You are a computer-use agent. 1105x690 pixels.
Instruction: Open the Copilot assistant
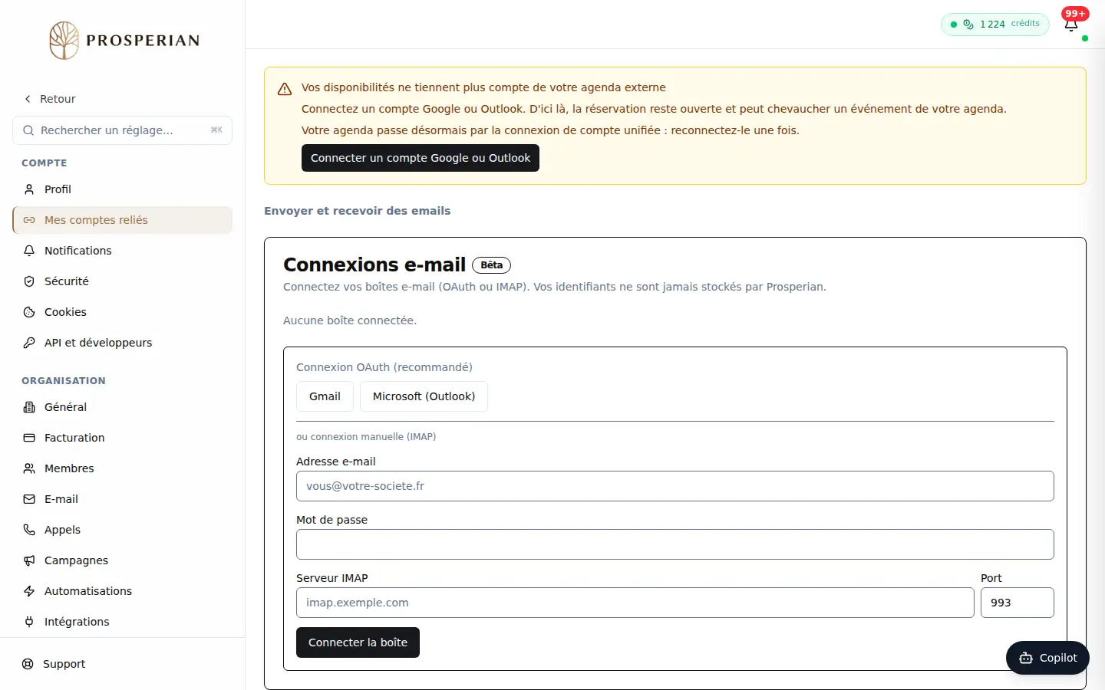point(1047,658)
